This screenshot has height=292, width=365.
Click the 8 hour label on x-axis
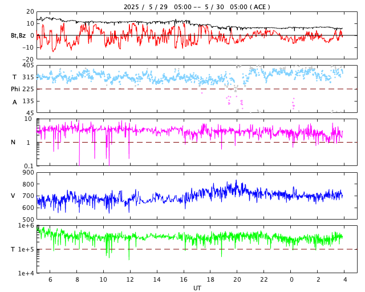(x=77, y=279)
